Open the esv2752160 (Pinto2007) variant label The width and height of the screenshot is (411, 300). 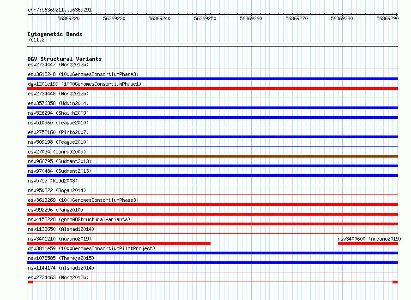(x=58, y=132)
